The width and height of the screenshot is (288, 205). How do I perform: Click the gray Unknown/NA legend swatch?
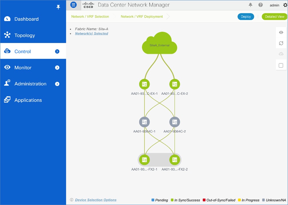(x=263, y=200)
